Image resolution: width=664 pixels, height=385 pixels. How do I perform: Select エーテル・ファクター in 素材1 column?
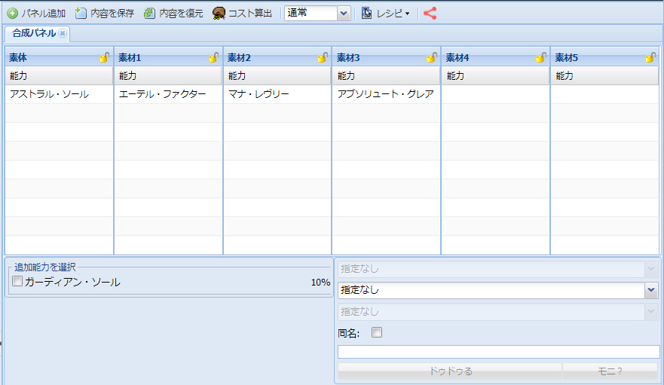168,94
